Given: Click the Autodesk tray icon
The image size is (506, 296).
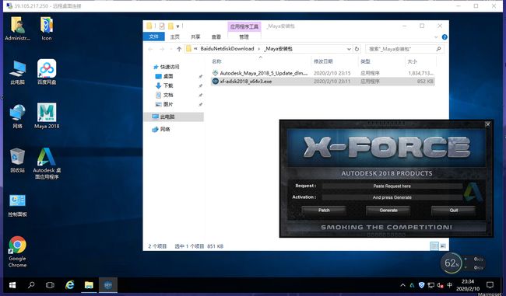Looking at the screenshot, I should point(412,285).
